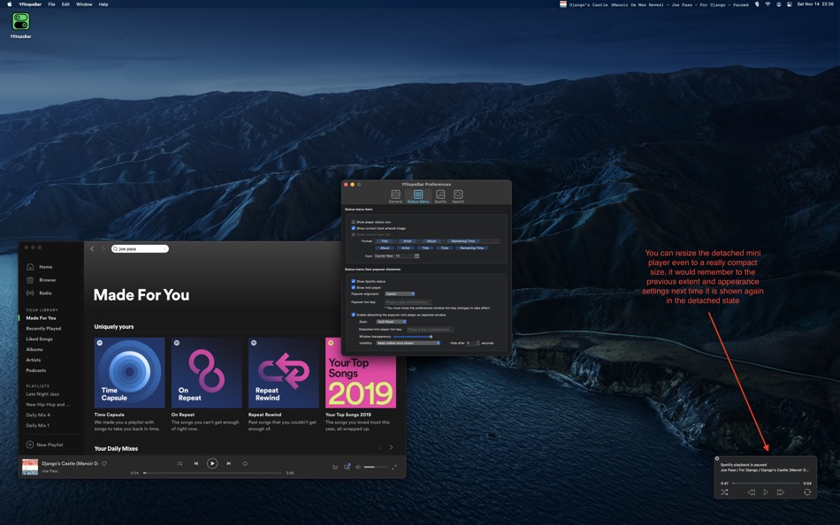
Task: Select the Album token below the Format row
Action: click(385, 248)
